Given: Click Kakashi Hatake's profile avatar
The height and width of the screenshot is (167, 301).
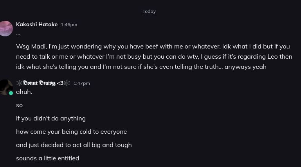Looking at the screenshot, I should [6, 28].
